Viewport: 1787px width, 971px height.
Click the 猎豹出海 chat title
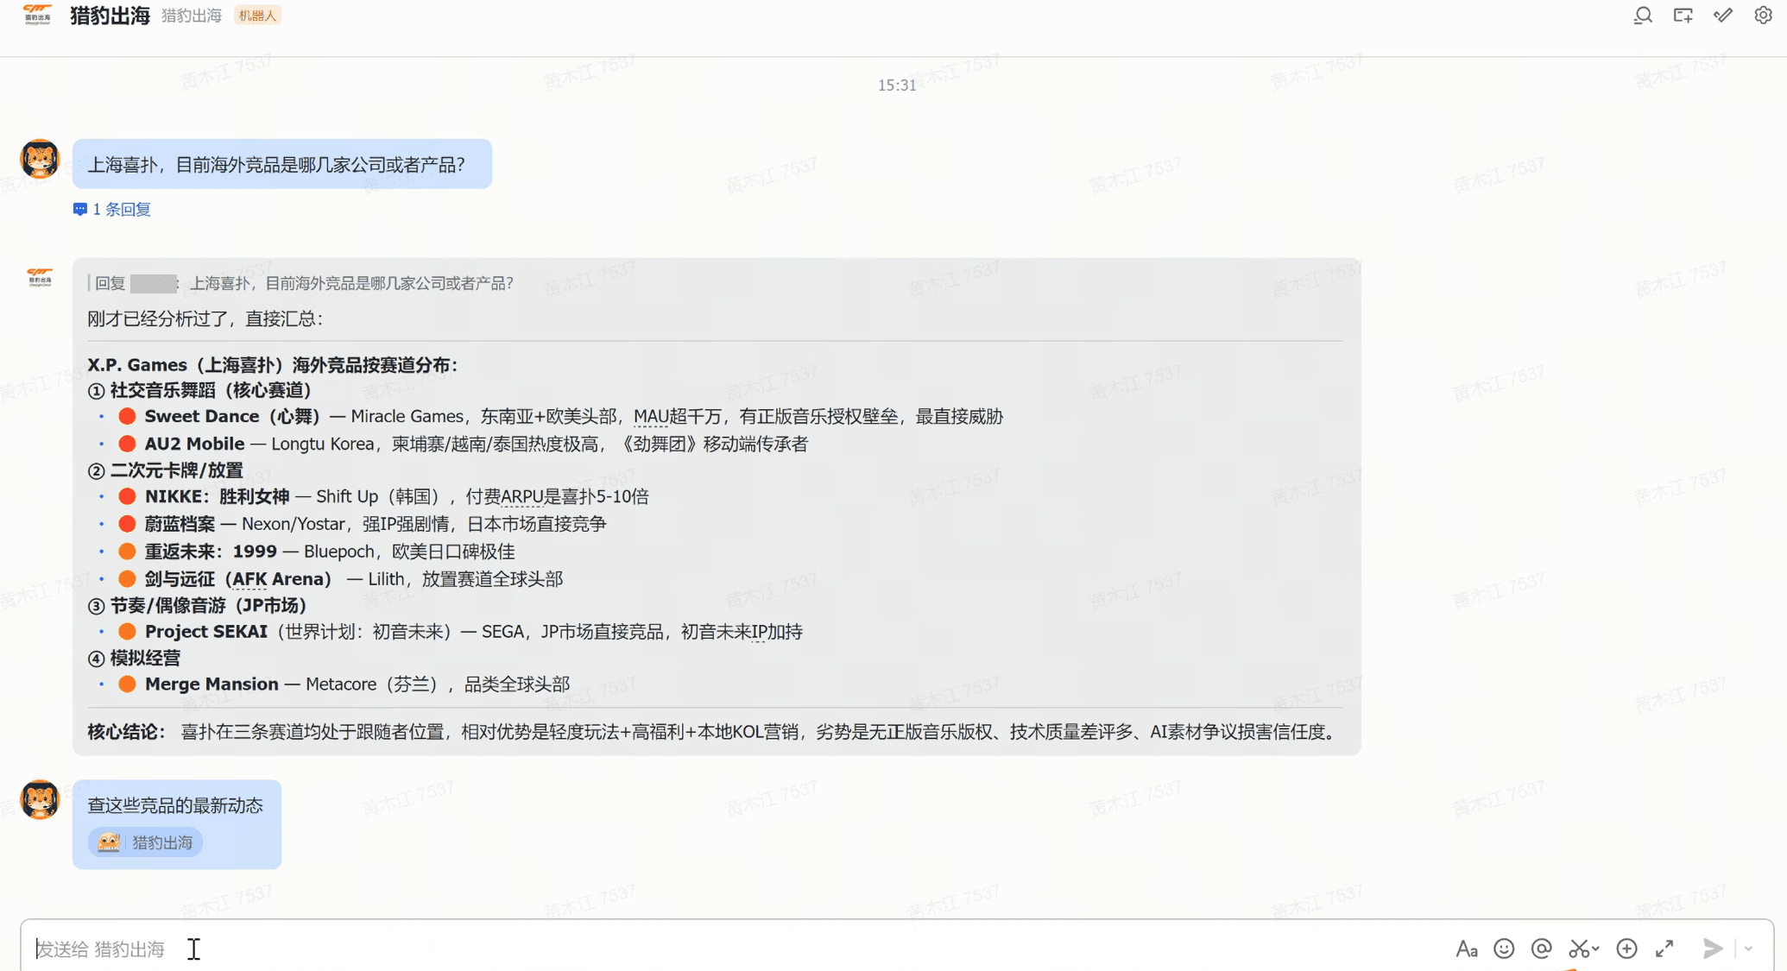click(x=110, y=16)
